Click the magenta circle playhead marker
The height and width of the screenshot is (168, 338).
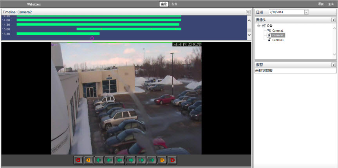click(92, 38)
